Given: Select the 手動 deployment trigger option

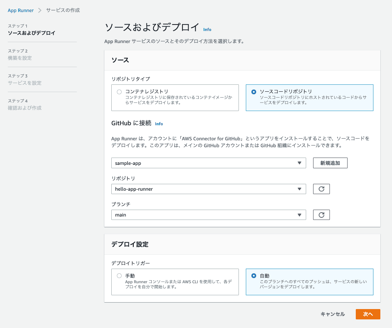Looking at the screenshot, I should (x=119, y=276).
